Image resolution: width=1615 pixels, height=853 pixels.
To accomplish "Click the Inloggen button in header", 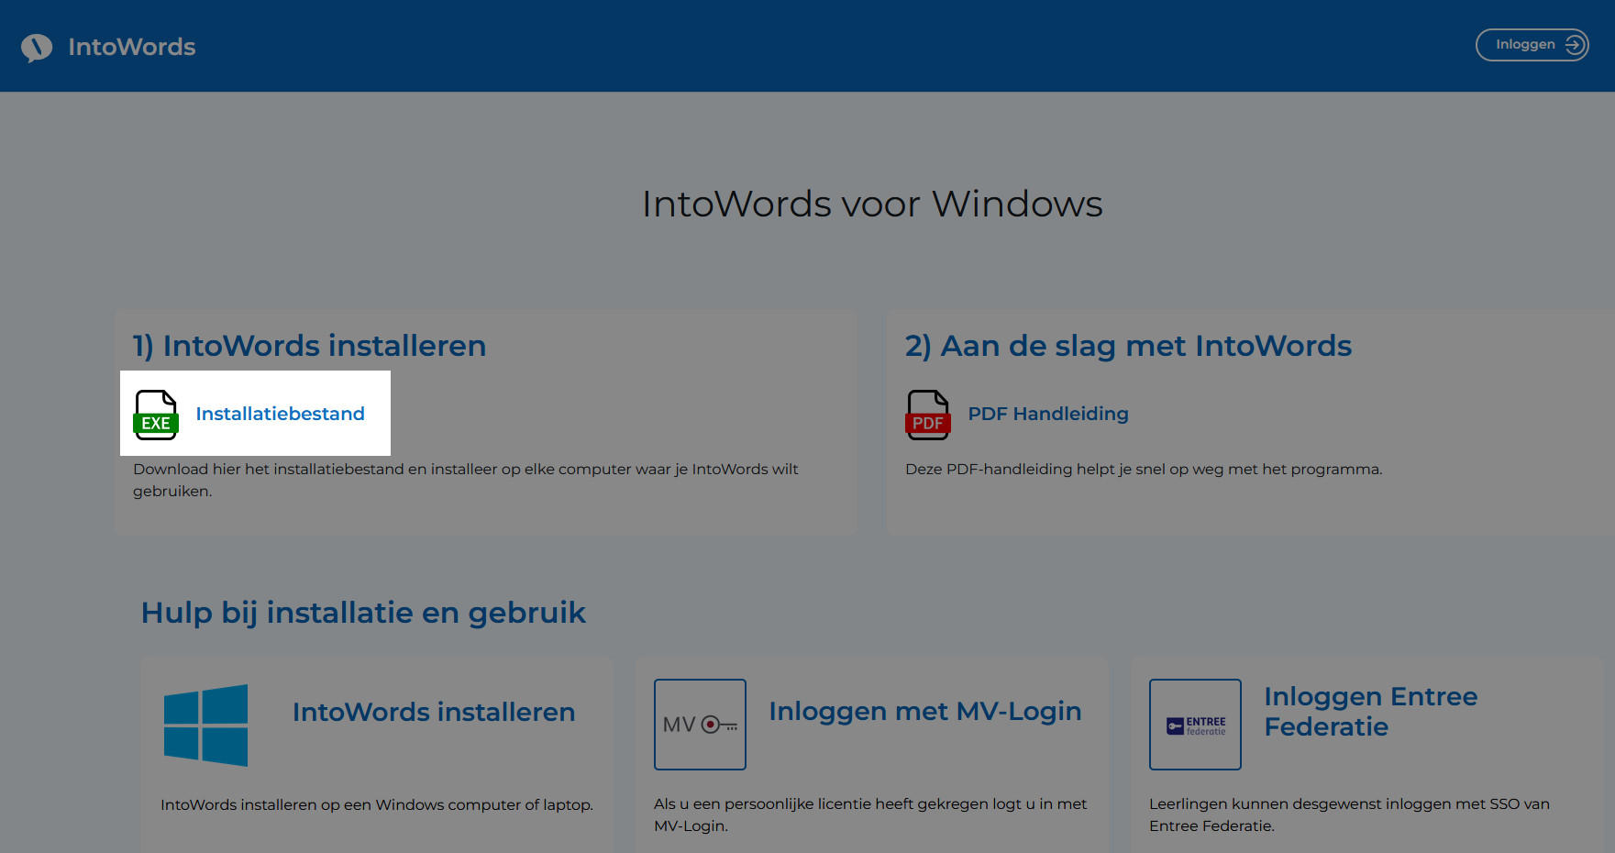I will point(1532,45).
